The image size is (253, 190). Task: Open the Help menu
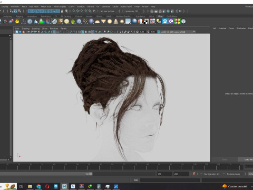click(x=153, y=6)
